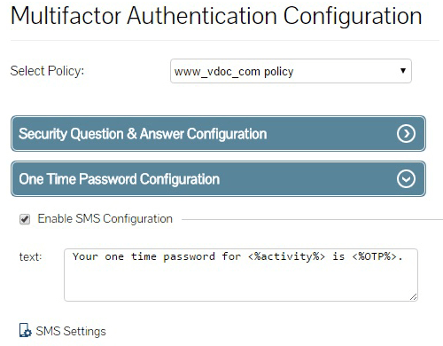Collapse the One Time Password Configuration section
The width and height of the screenshot is (443, 346).
218,179
